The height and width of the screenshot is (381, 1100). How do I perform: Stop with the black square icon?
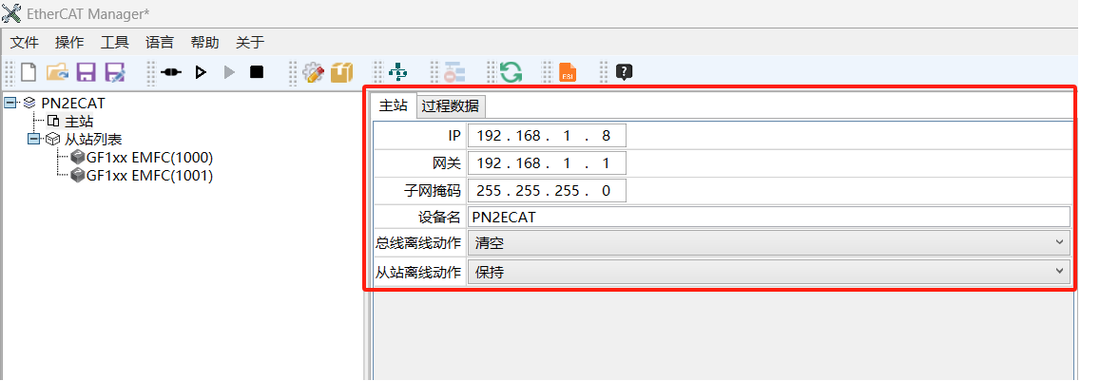pyautogui.click(x=257, y=71)
